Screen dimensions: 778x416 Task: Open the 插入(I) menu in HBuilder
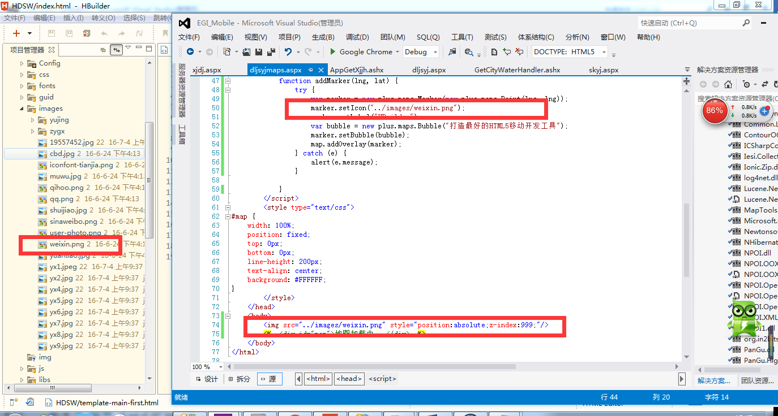(74, 18)
